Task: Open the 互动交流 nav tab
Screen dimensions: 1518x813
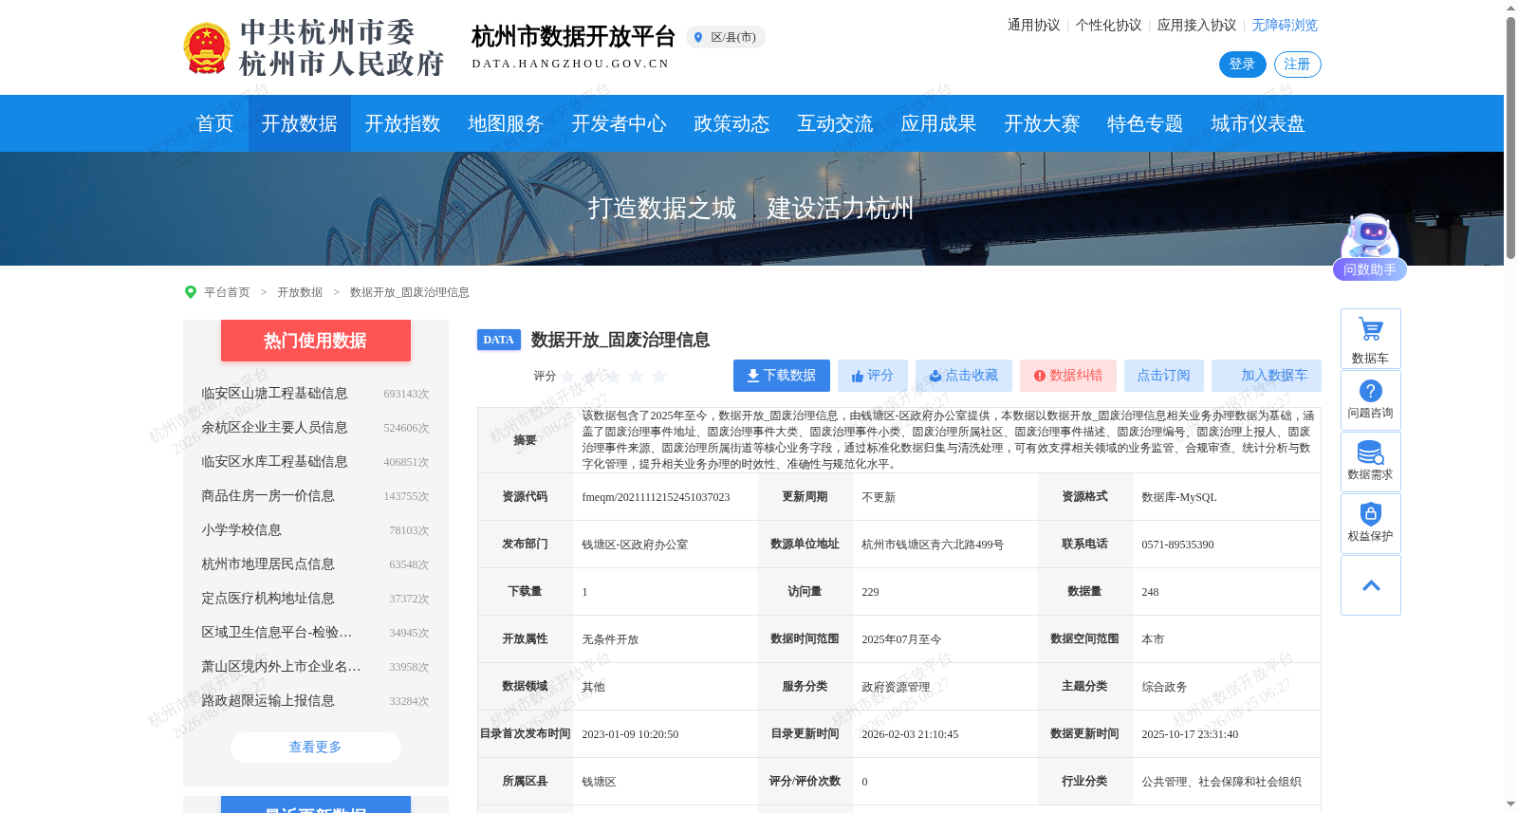Action: tap(836, 123)
